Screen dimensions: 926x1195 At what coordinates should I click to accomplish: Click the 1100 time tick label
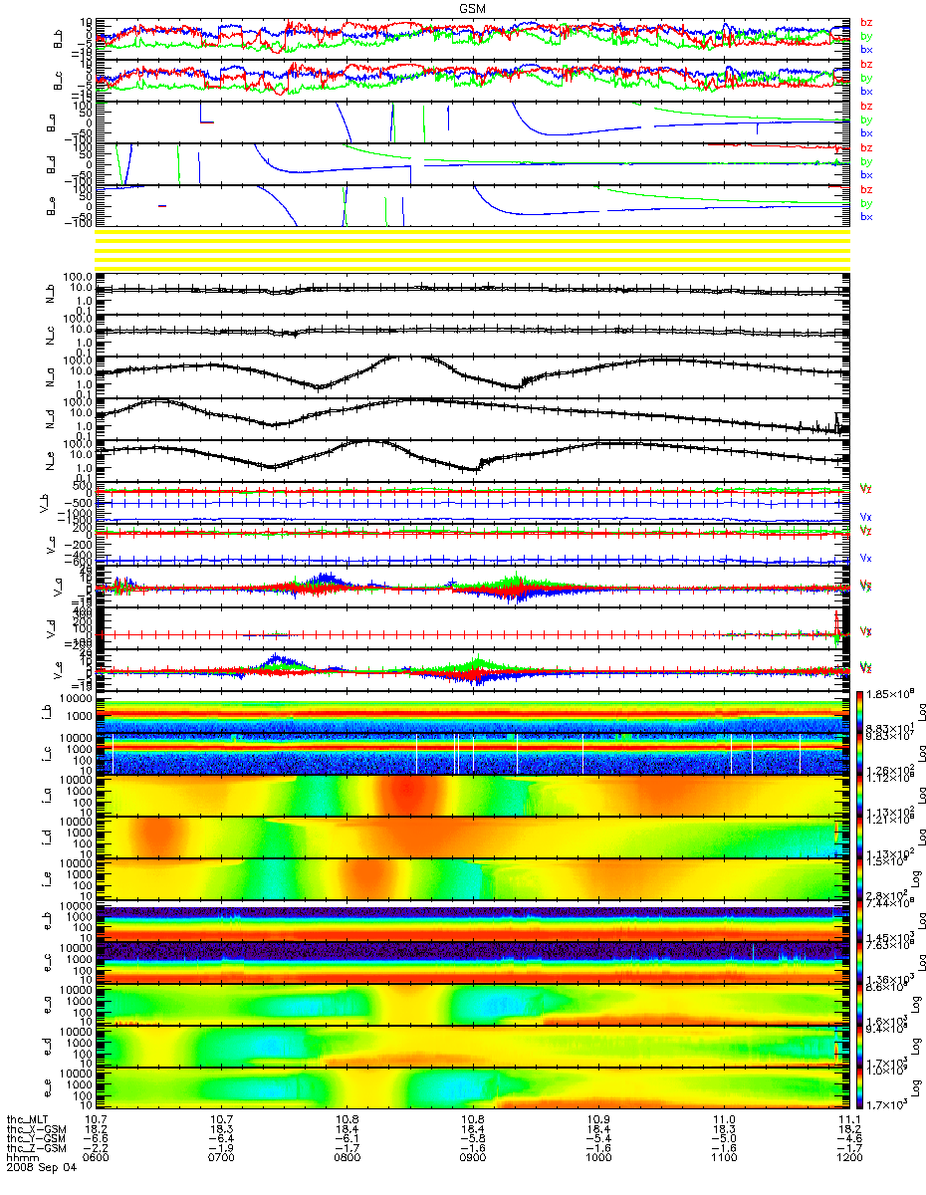[x=724, y=1158]
